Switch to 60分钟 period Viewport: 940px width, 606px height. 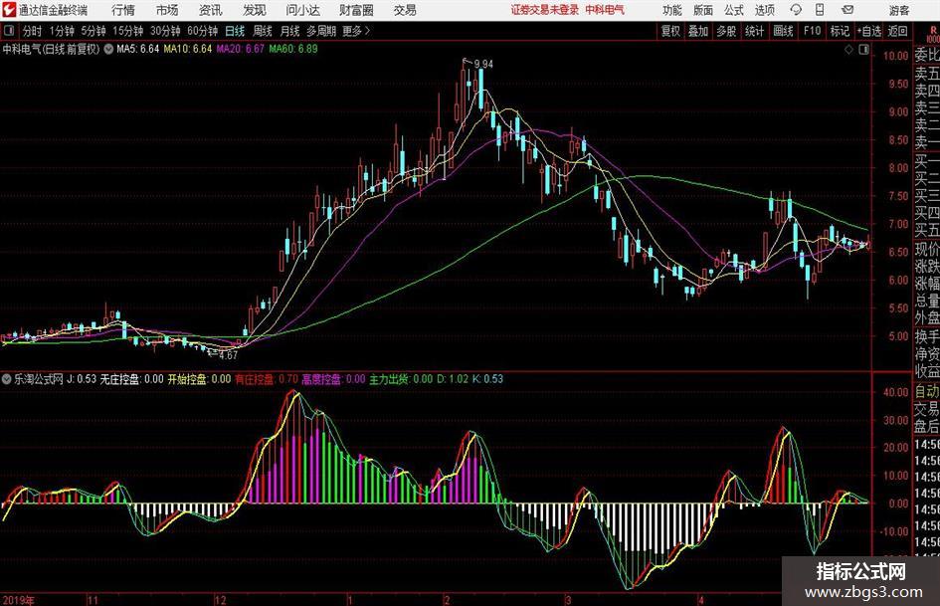coord(202,31)
